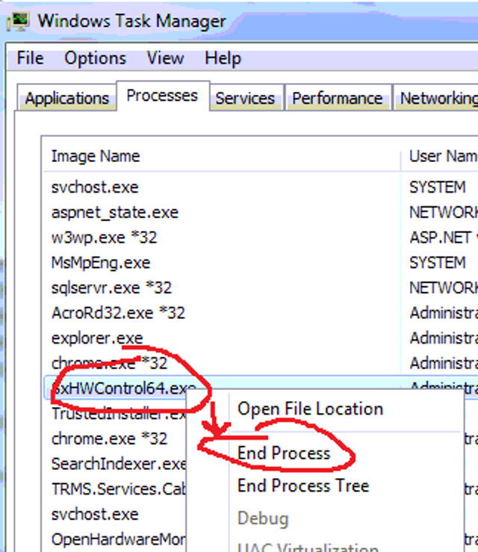Image resolution: width=478 pixels, height=552 pixels.
Task: Choose End Process in context menu
Action: (x=284, y=453)
